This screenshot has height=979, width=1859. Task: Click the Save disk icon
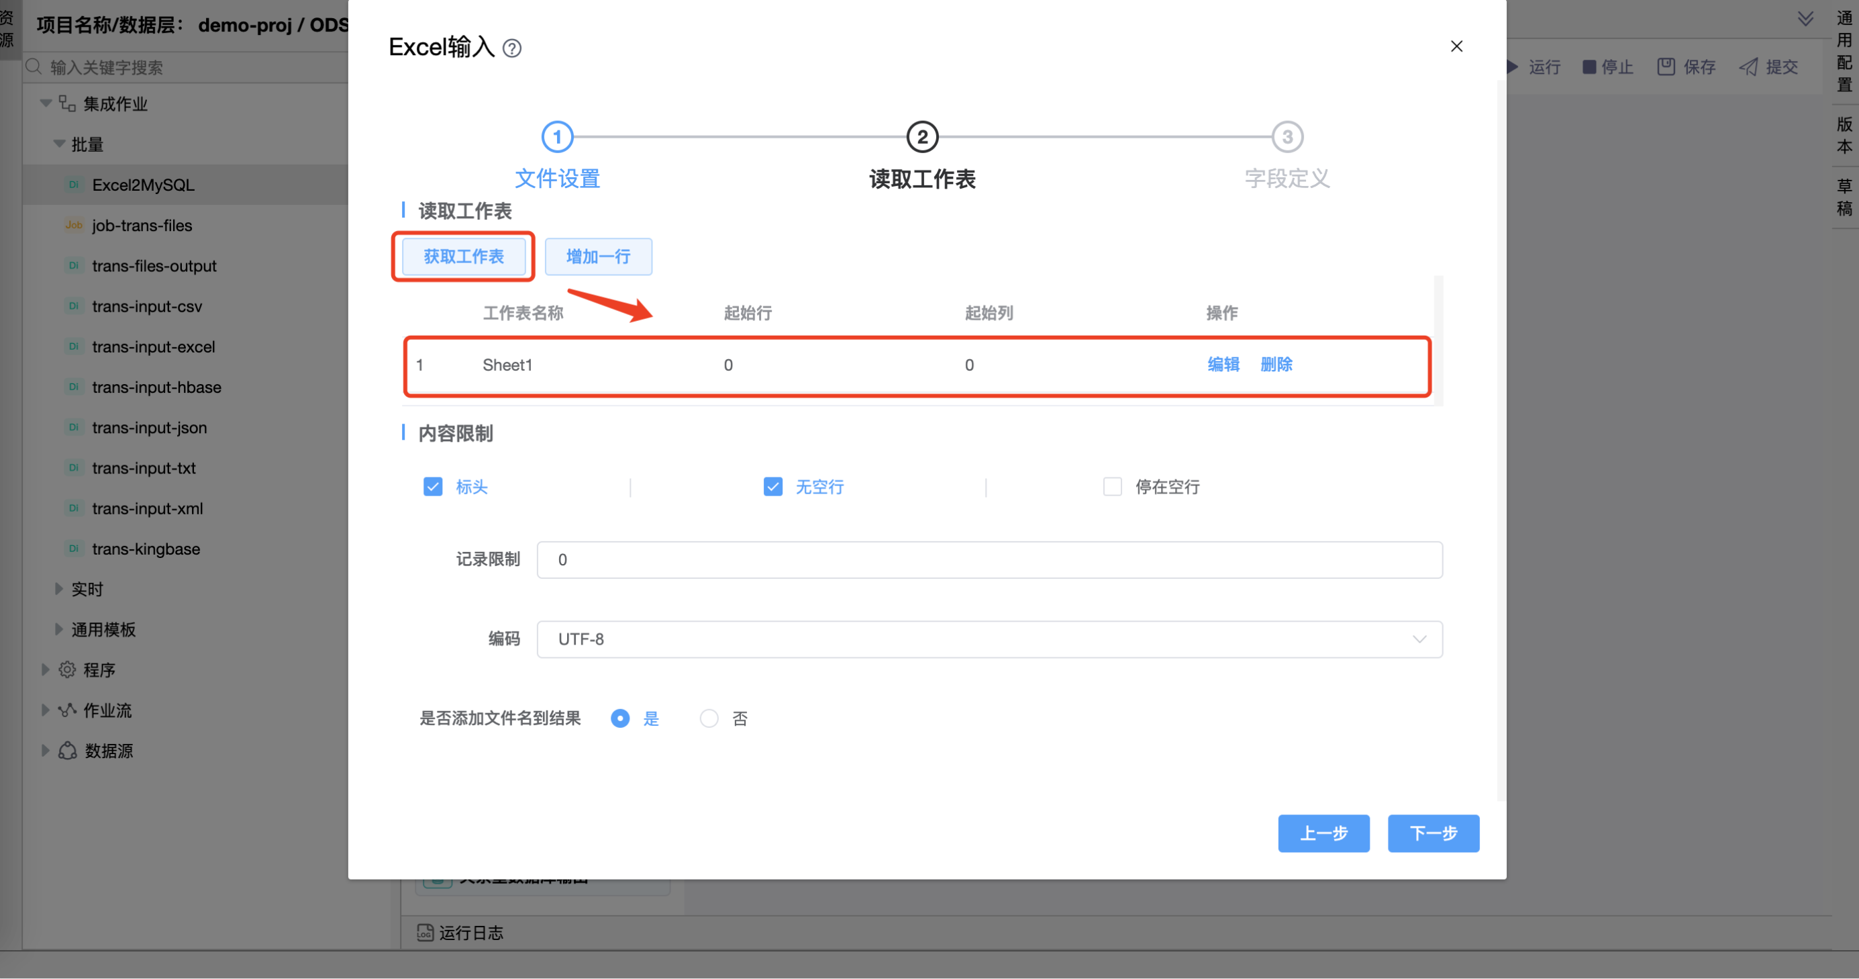[x=1666, y=67]
